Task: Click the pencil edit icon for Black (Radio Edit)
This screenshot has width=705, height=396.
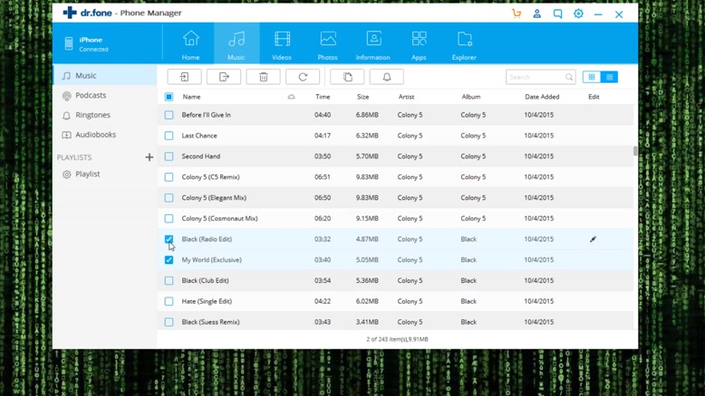Action: pyautogui.click(x=593, y=240)
